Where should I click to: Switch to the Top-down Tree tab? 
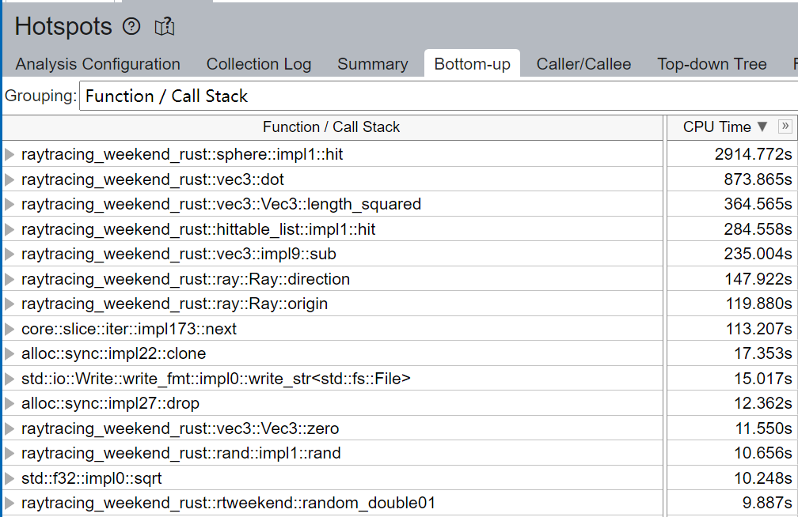pos(711,64)
